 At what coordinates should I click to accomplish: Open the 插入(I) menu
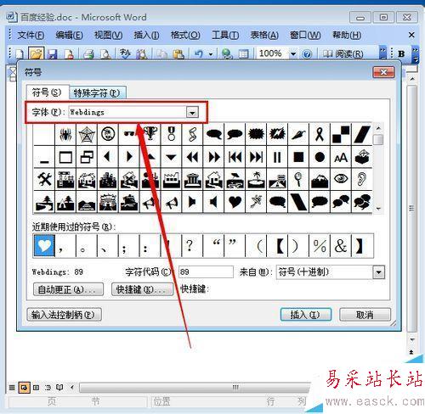point(146,36)
